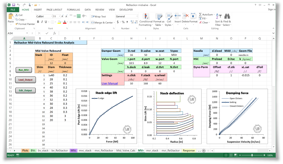Apply italic formatting

coord(42,22)
